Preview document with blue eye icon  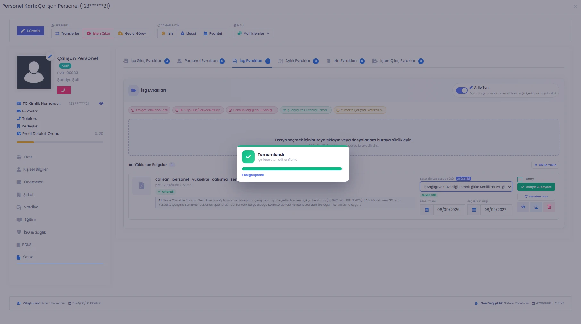[x=523, y=207]
